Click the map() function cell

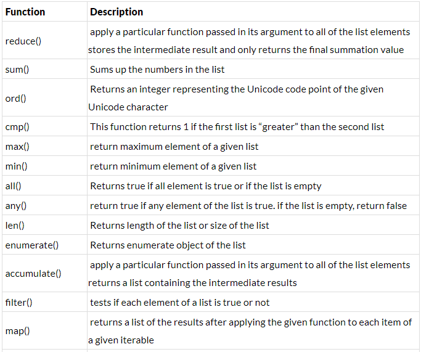(x=44, y=331)
